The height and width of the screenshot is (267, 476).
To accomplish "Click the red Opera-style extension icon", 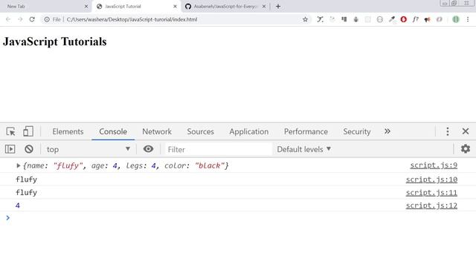I will 403,19.
